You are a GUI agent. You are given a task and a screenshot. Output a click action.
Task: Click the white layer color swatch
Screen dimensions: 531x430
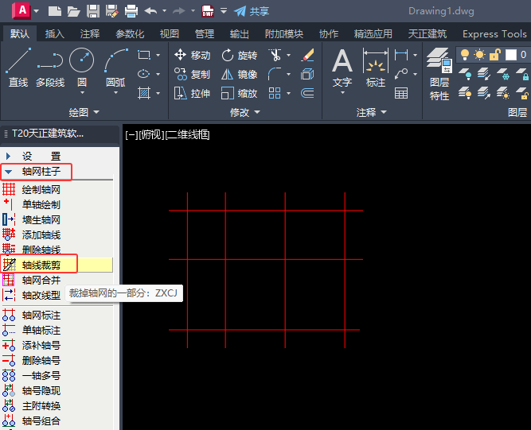tap(510, 54)
